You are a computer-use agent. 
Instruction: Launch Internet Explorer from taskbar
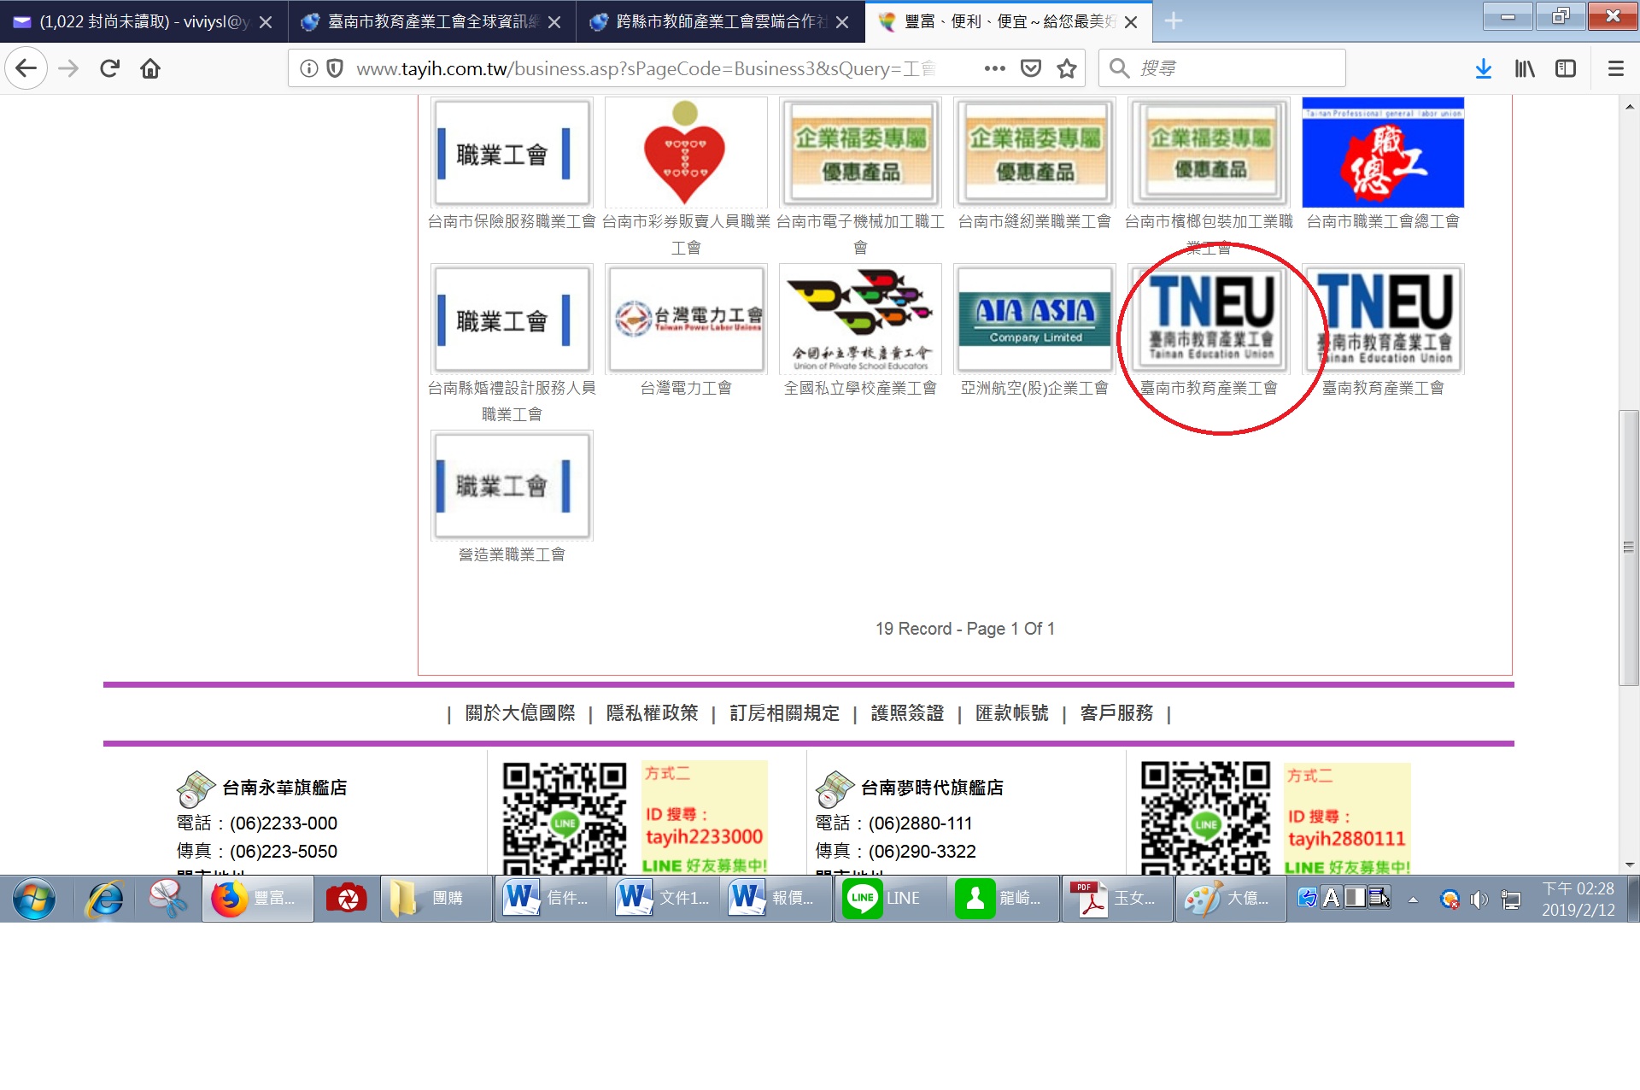tap(105, 899)
